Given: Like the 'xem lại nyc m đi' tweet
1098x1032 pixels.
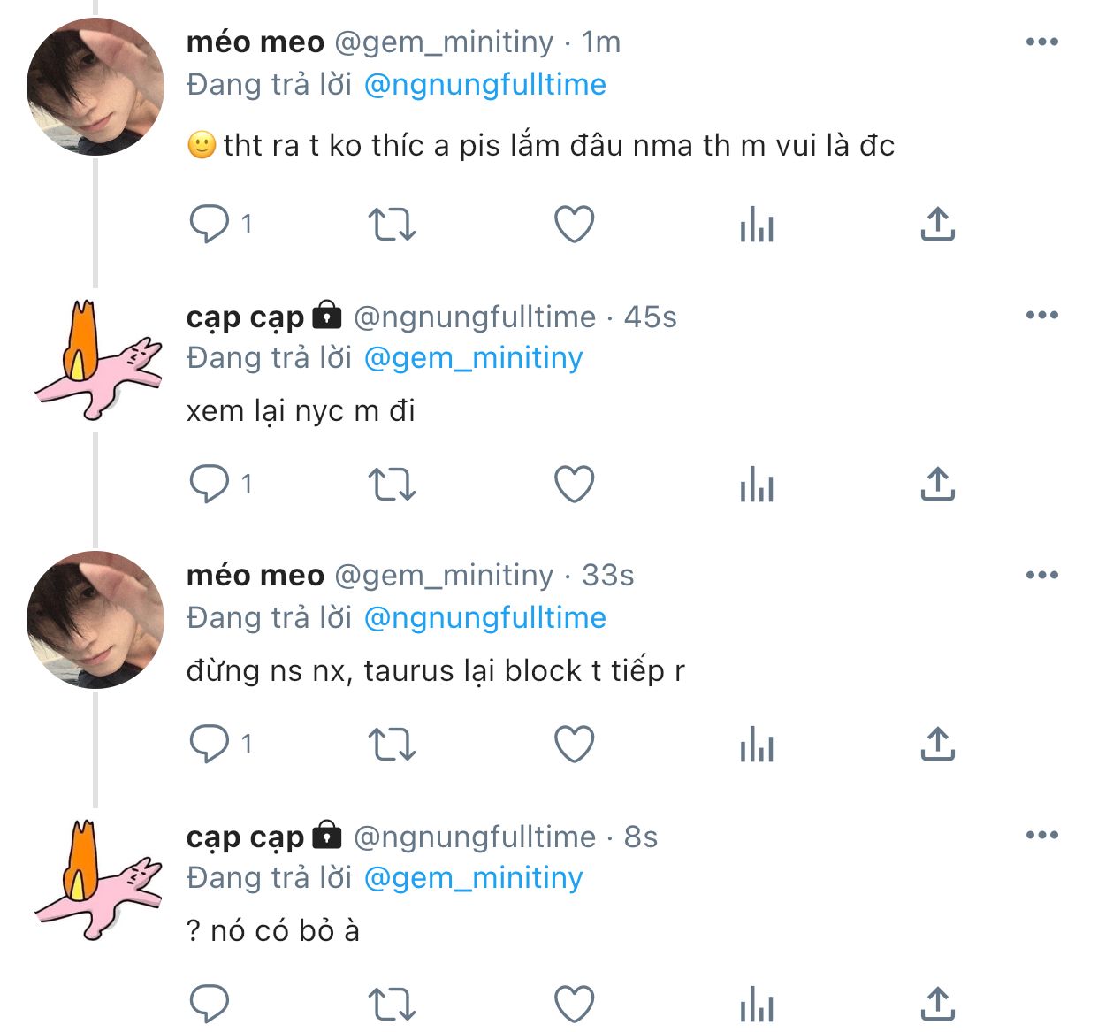Looking at the screenshot, I should click(574, 484).
